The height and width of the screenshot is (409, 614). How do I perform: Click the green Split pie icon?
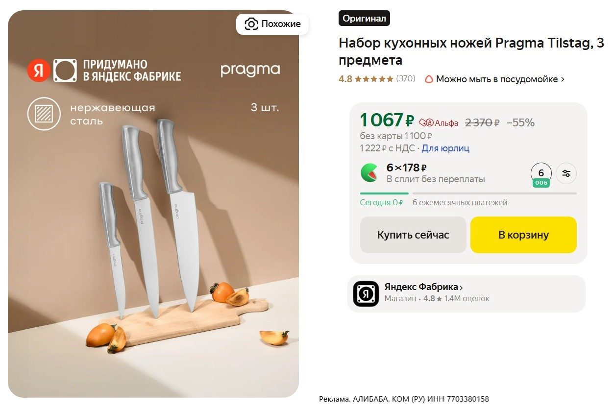pos(369,173)
